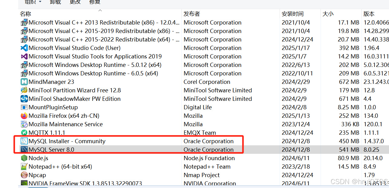
Task: Select Microsoft Visual Studio Code (User) row name
Action: 75,48
